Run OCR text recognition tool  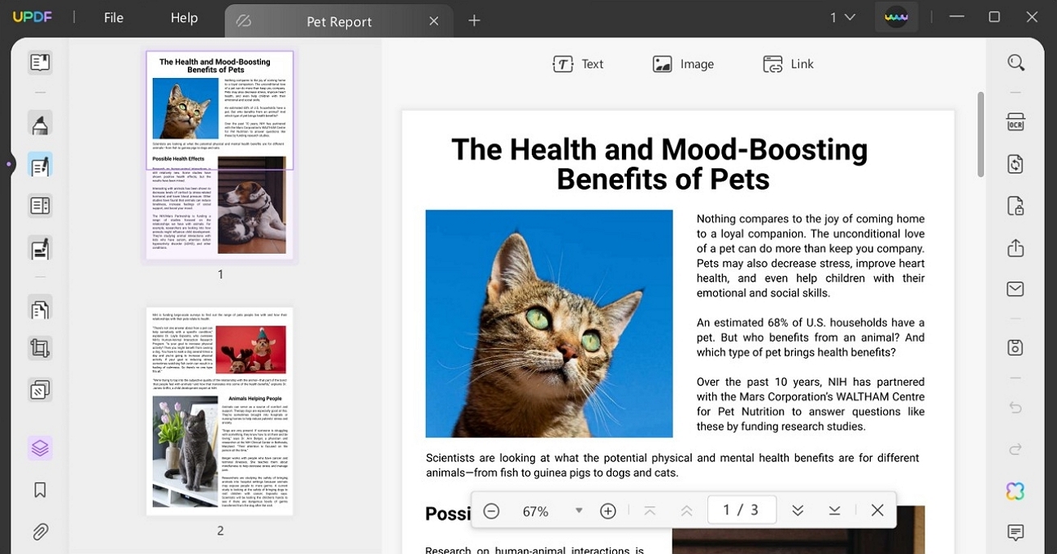pos(1016,122)
